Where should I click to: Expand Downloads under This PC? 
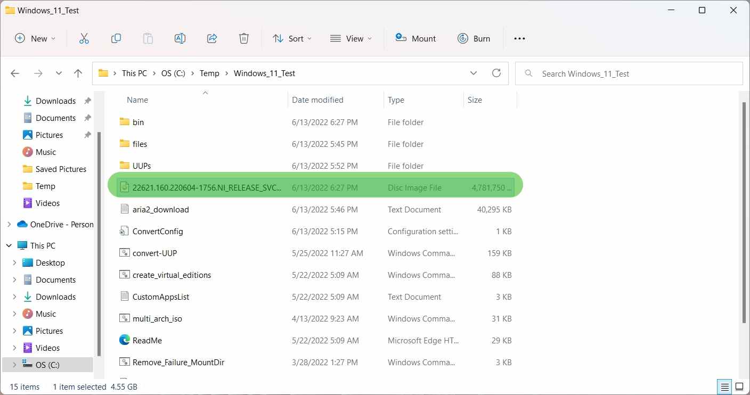click(x=14, y=297)
